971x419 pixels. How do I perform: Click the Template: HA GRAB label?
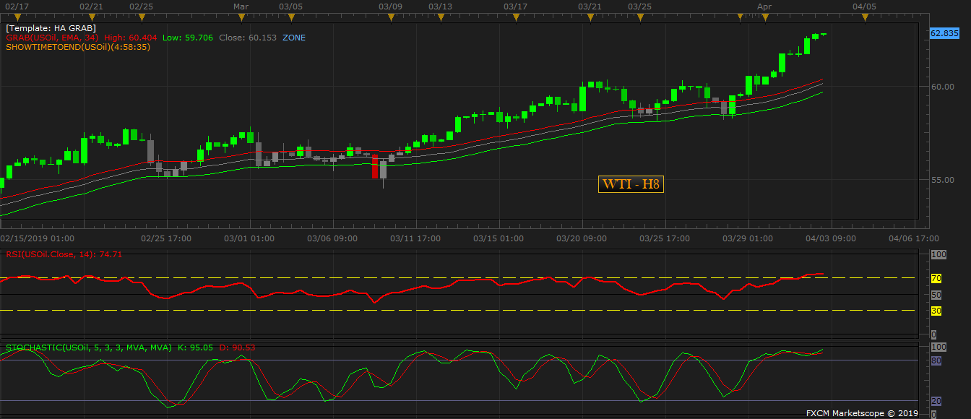(51, 27)
